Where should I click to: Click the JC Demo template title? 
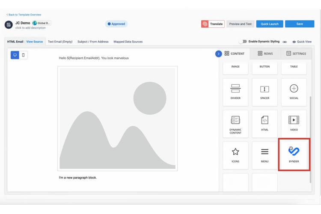tap(23, 23)
